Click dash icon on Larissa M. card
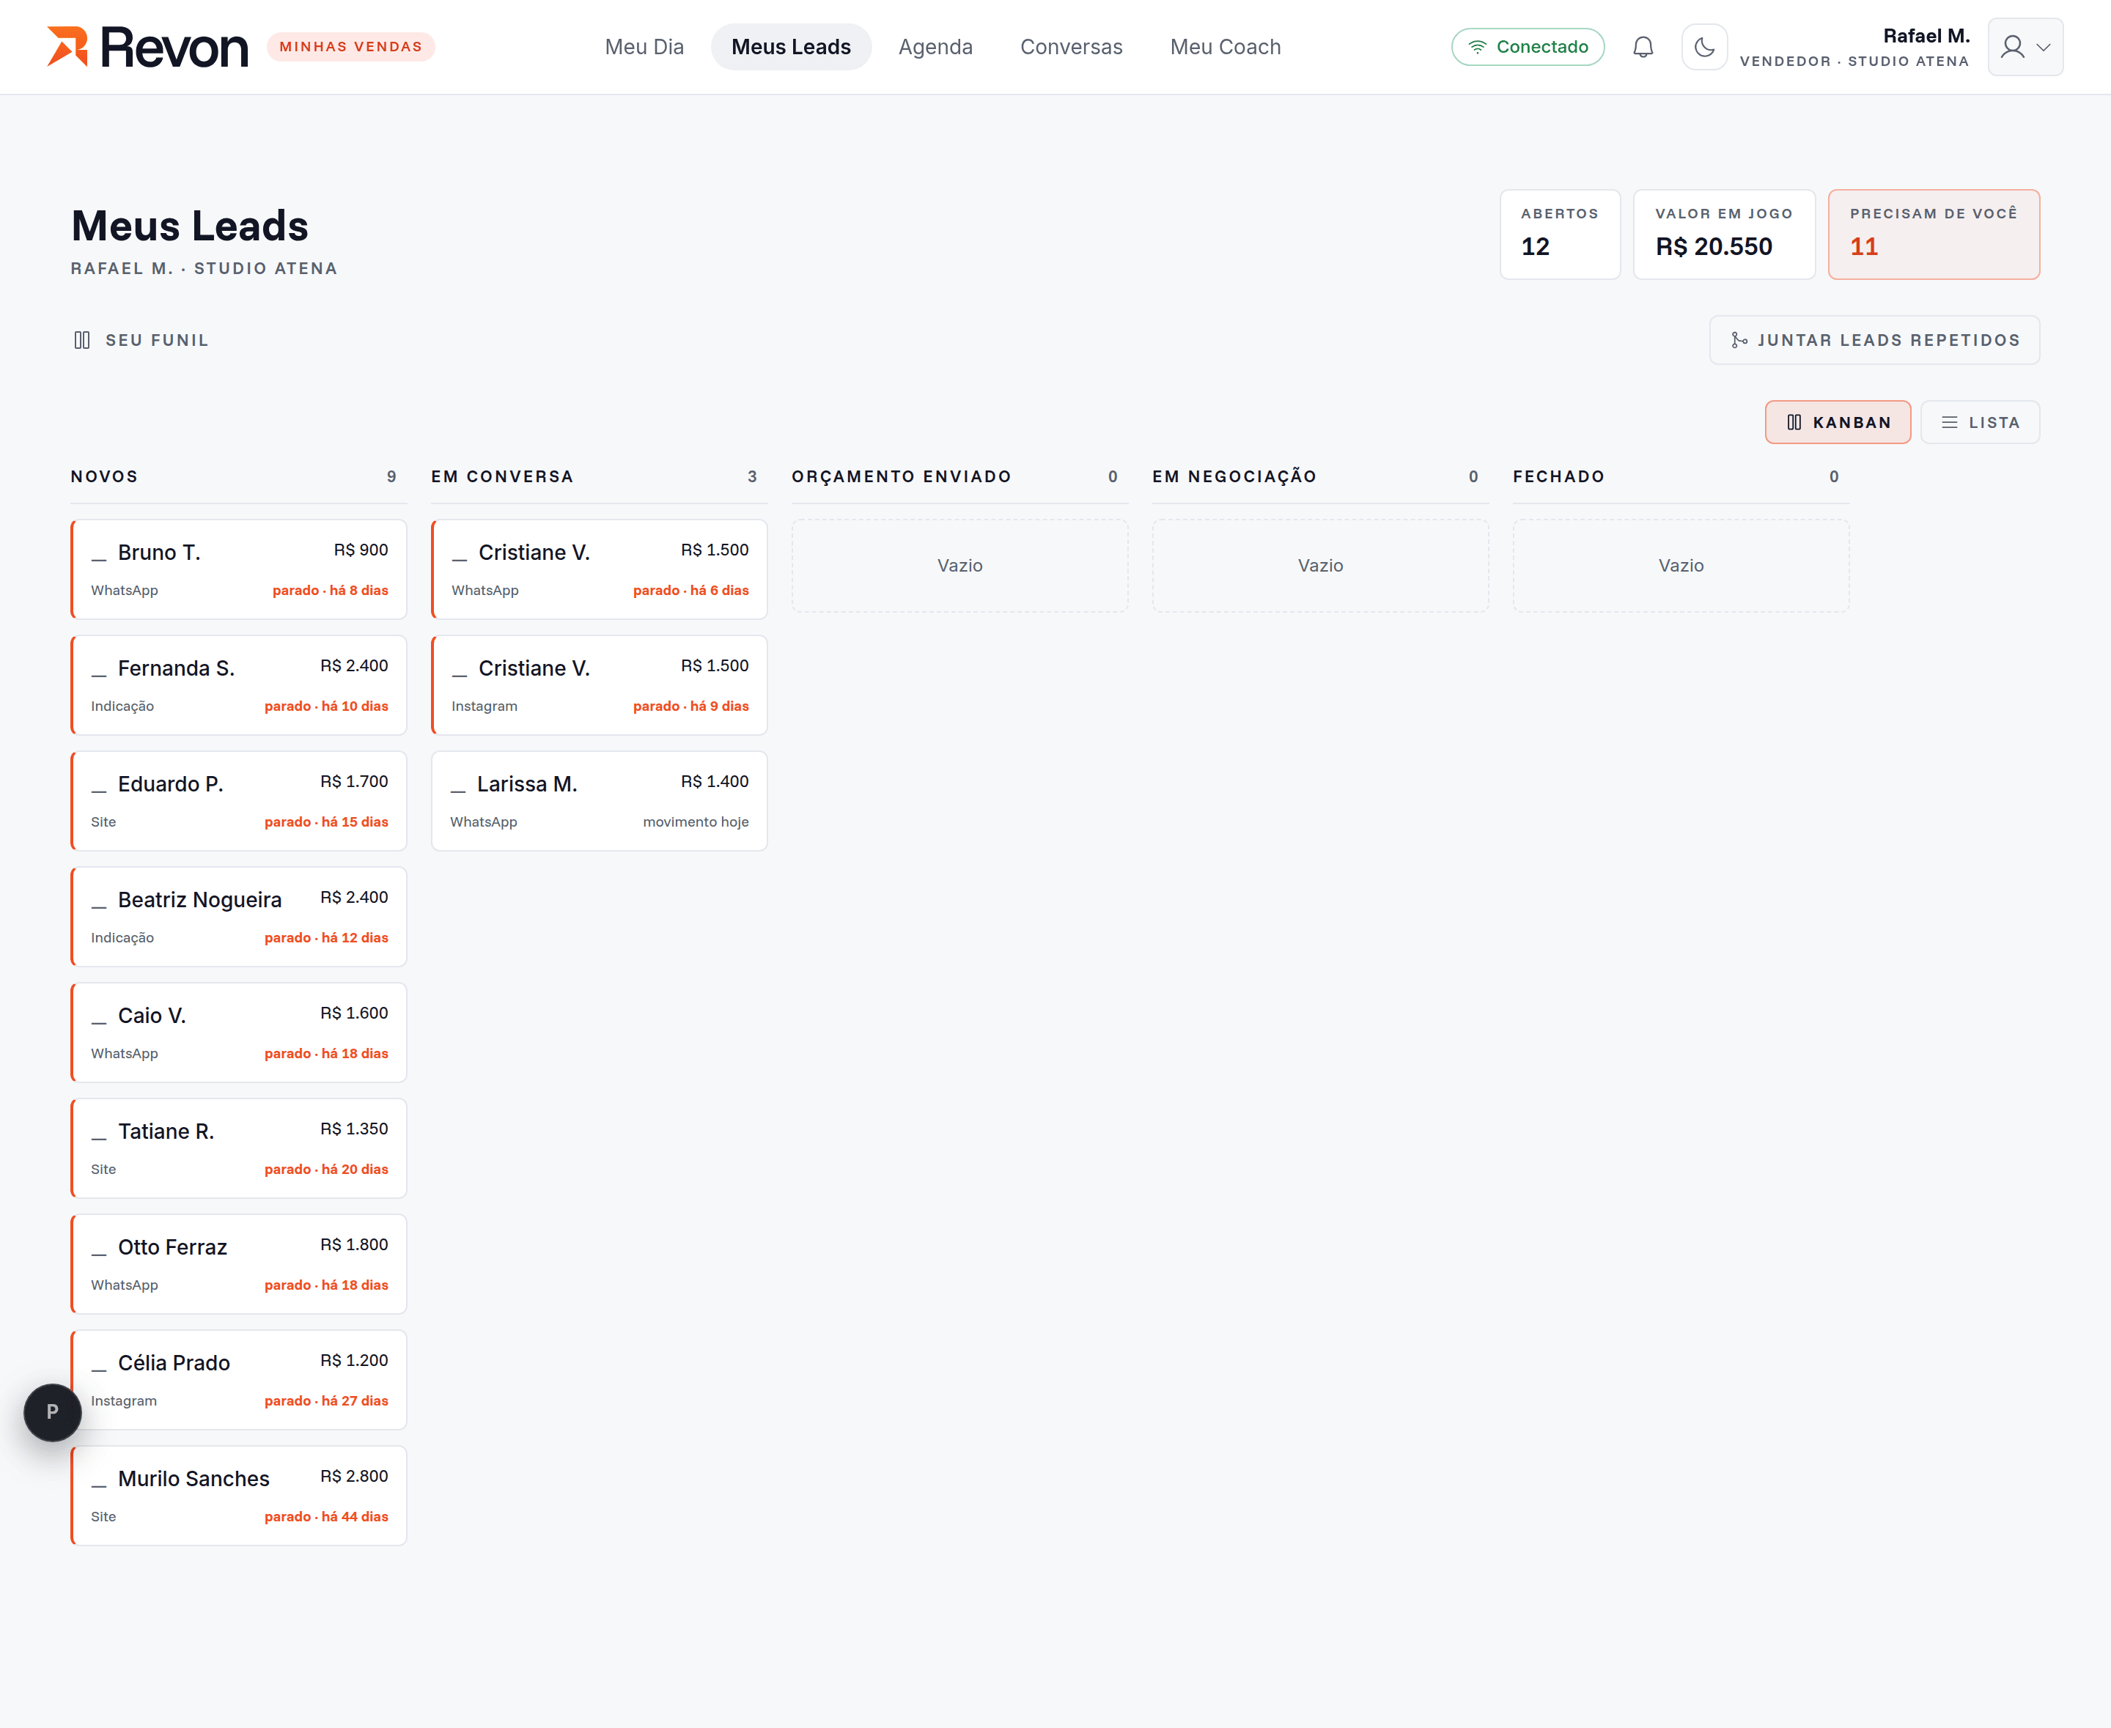2111x1728 pixels. [x=459, y=786]
